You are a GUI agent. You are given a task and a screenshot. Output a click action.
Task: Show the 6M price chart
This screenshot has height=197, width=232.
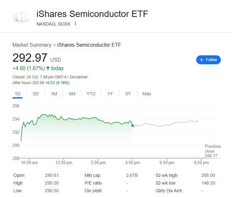72,94
